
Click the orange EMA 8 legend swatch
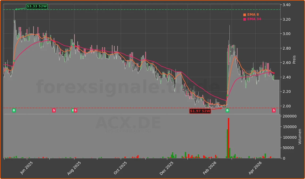tap(245, 15)
